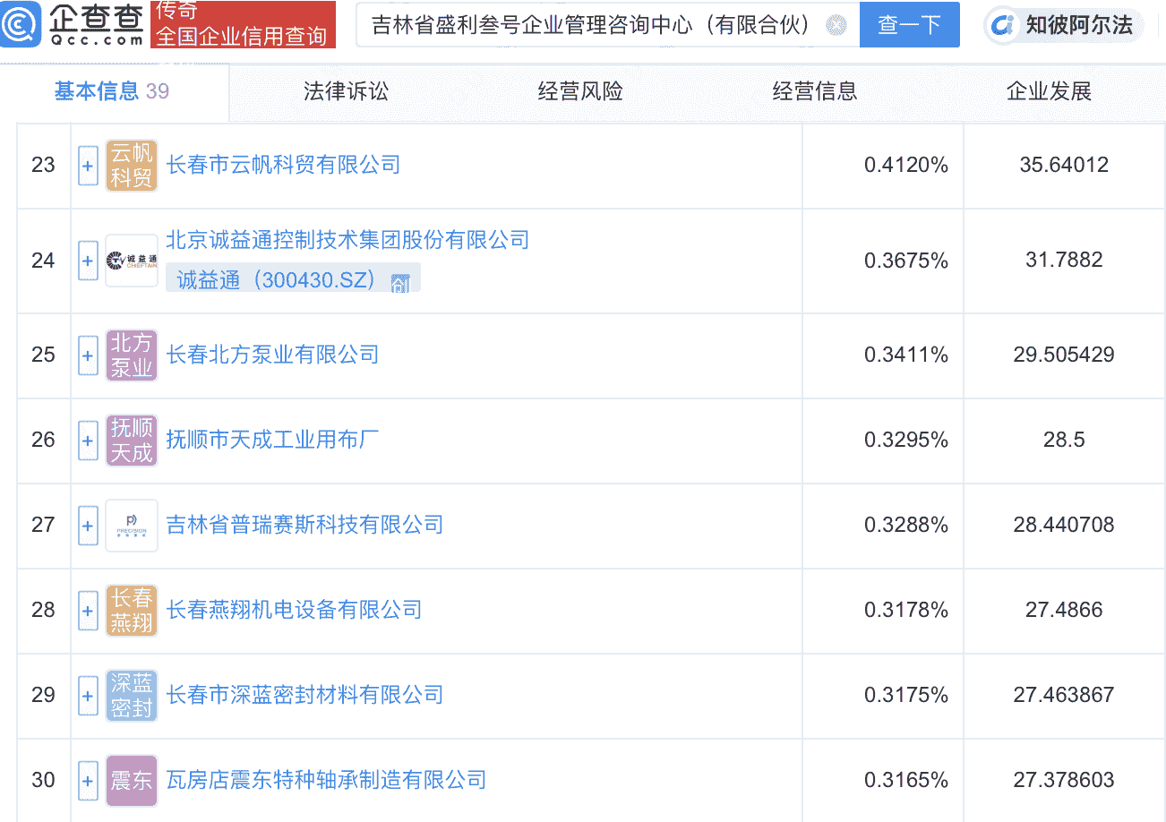Click the 北方泵业 company logo
This screenshot has height=822, width=1166.
[132, 355]
